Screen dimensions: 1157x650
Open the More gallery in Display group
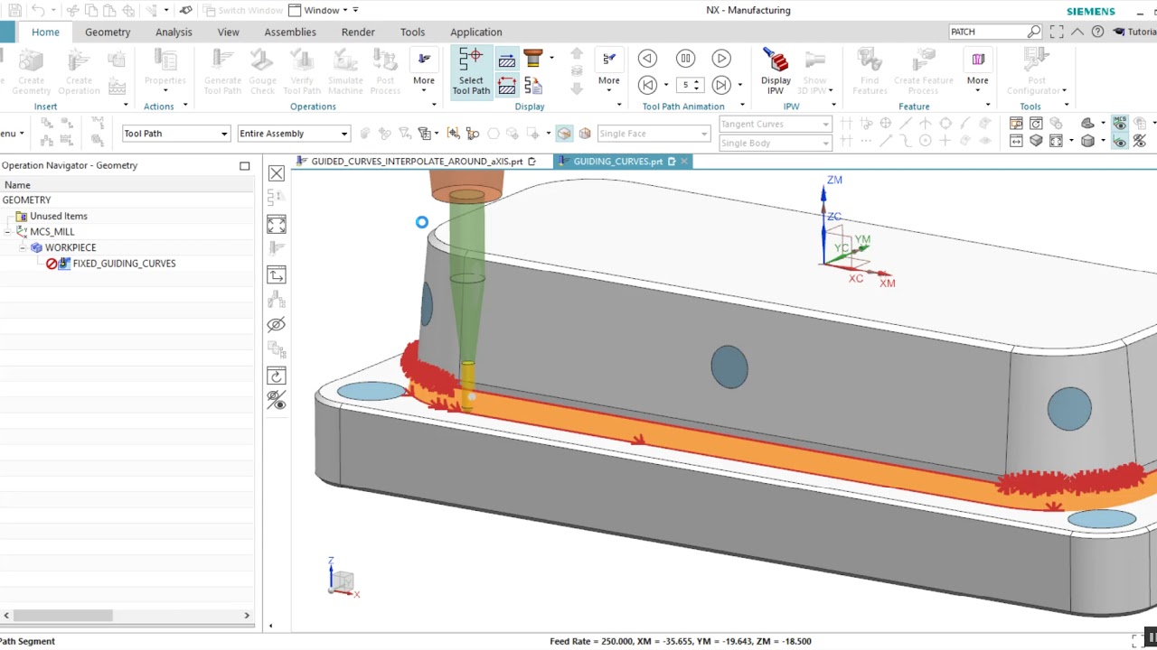coord(609,71)
